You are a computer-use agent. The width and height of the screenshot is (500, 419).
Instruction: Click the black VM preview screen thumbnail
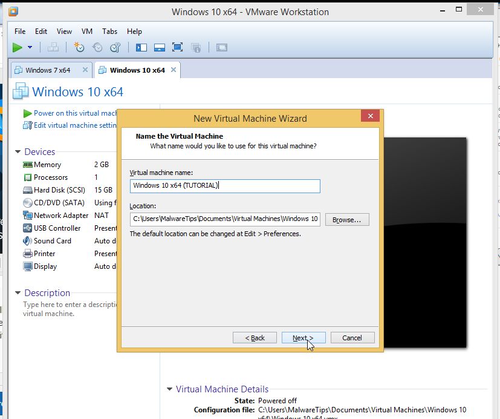click(425, 243)
